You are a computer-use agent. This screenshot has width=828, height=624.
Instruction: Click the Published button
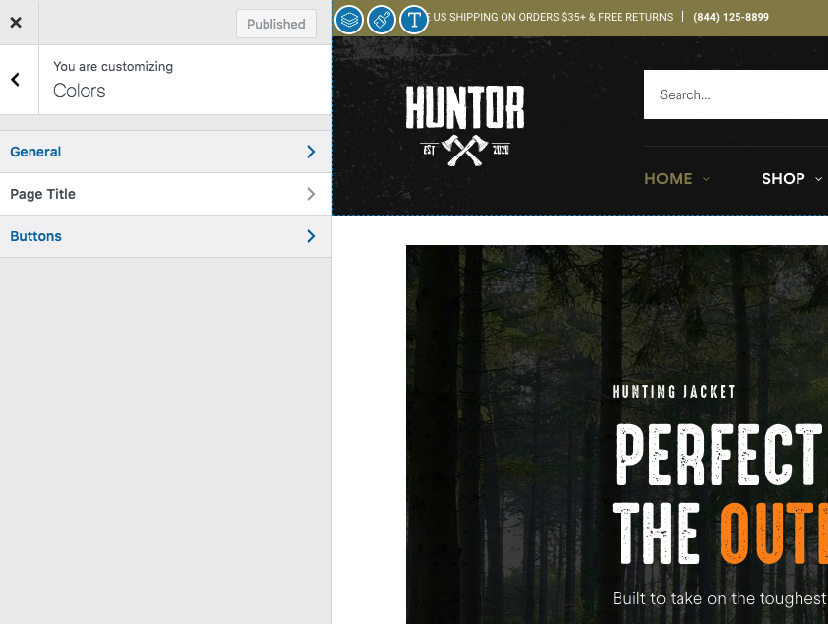click(x=275, y=24)
